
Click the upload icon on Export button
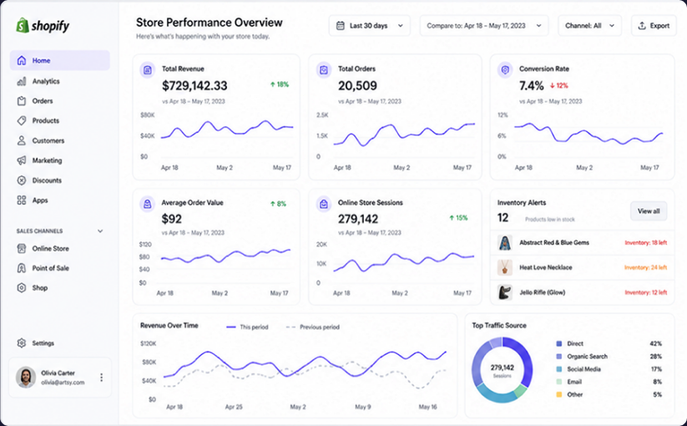[x=642, y=25]
